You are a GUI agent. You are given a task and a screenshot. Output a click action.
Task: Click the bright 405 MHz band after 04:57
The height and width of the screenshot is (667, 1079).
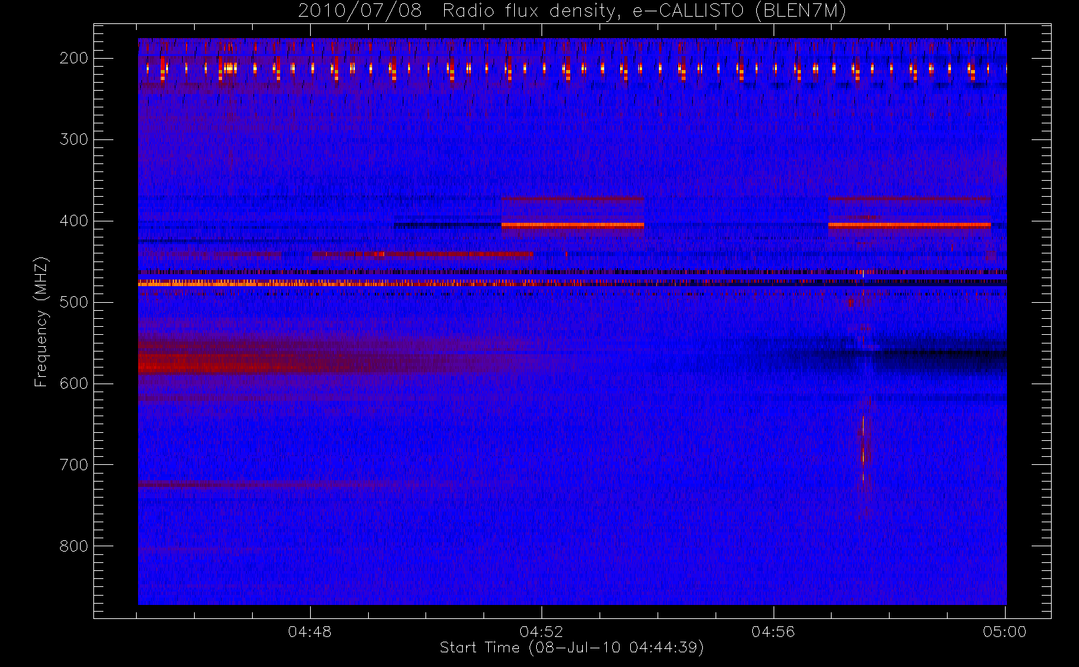point(909,225)
